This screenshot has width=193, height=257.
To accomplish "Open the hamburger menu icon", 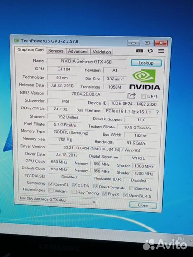I will pyautogui.click(x=161, y=51).
